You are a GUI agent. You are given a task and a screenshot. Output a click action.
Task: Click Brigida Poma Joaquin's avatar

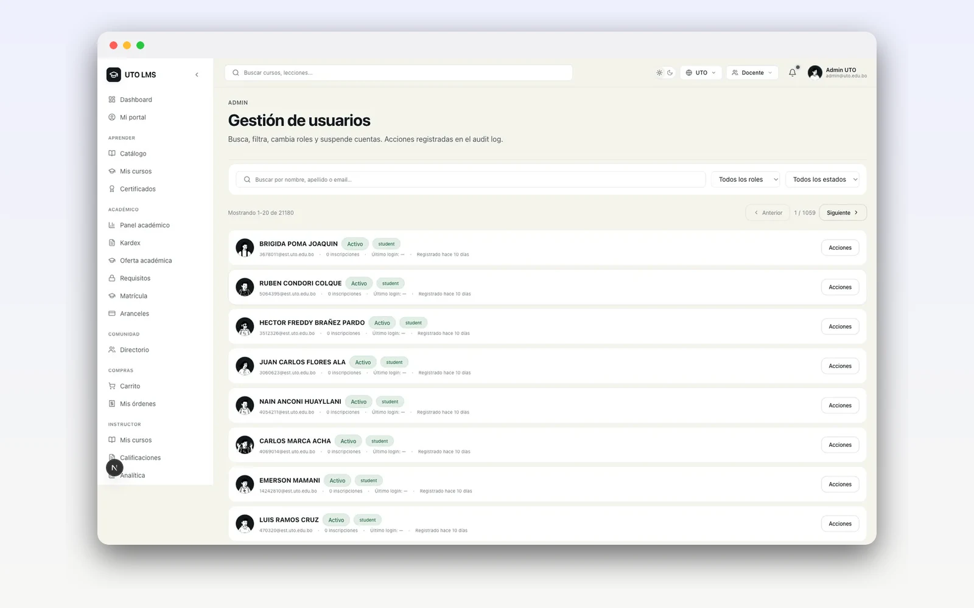point(245,248)
